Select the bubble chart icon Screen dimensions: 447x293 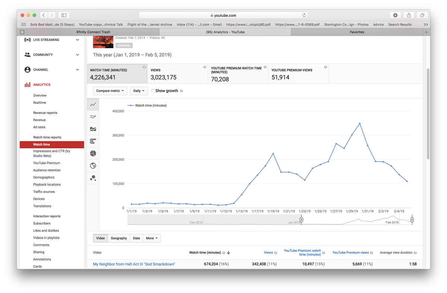point(93,178)
